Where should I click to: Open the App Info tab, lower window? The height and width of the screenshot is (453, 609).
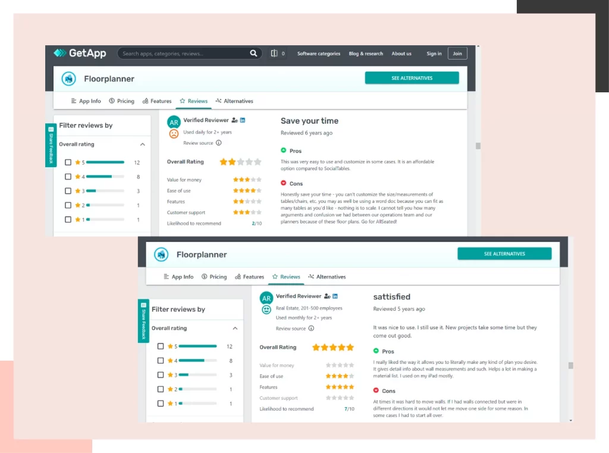[x=178, y=277]
